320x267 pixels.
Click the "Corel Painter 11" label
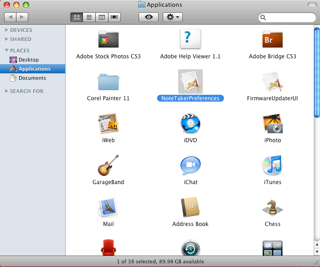point(108,98)
